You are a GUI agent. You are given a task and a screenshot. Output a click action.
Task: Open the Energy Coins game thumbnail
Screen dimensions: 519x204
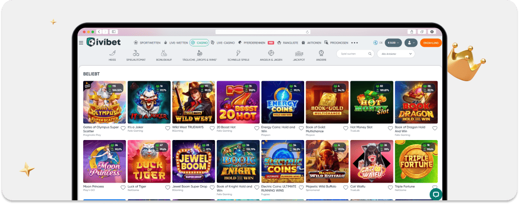pyautogui.click(x=283, y=102)
